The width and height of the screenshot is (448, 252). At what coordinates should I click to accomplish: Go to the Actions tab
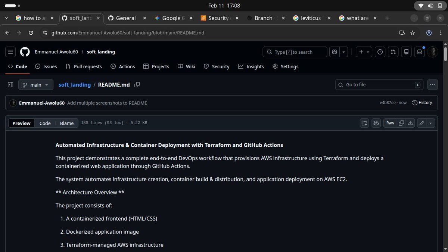point(123,66)
